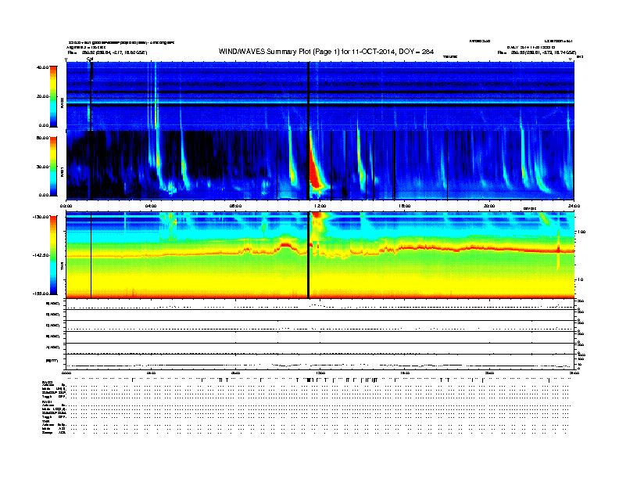The height and width of the screenshot is (479, 619).
Task: Click the 40.00 color scale label
Action: (43, 67)
